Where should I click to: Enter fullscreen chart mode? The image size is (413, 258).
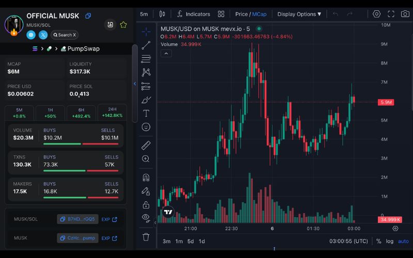coord(391,14)
